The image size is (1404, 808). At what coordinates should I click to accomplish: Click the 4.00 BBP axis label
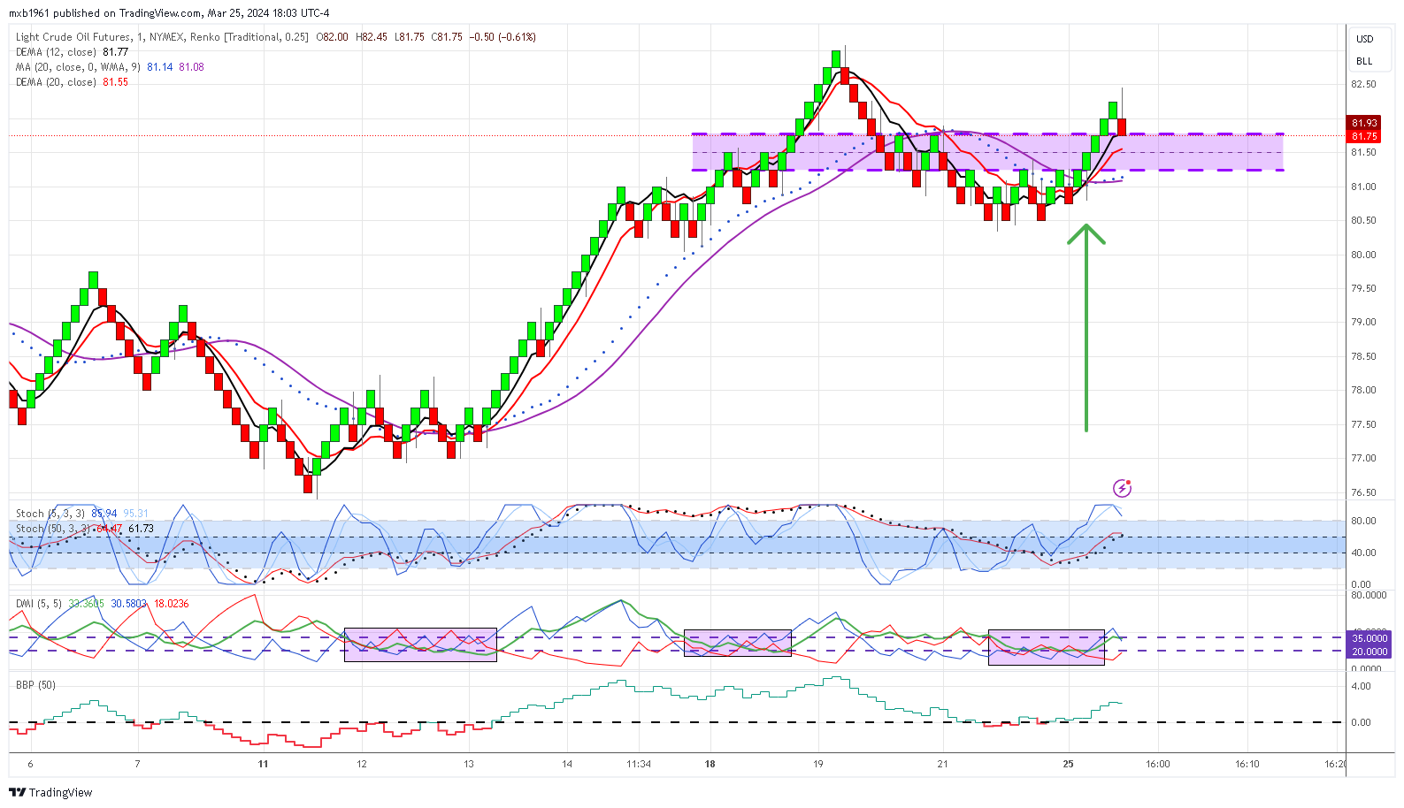click(x=1361, y=687)
